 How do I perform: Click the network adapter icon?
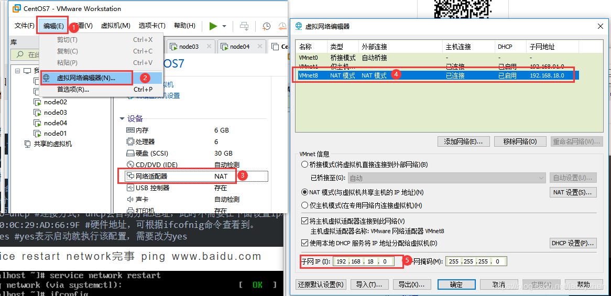pos(130,176)
